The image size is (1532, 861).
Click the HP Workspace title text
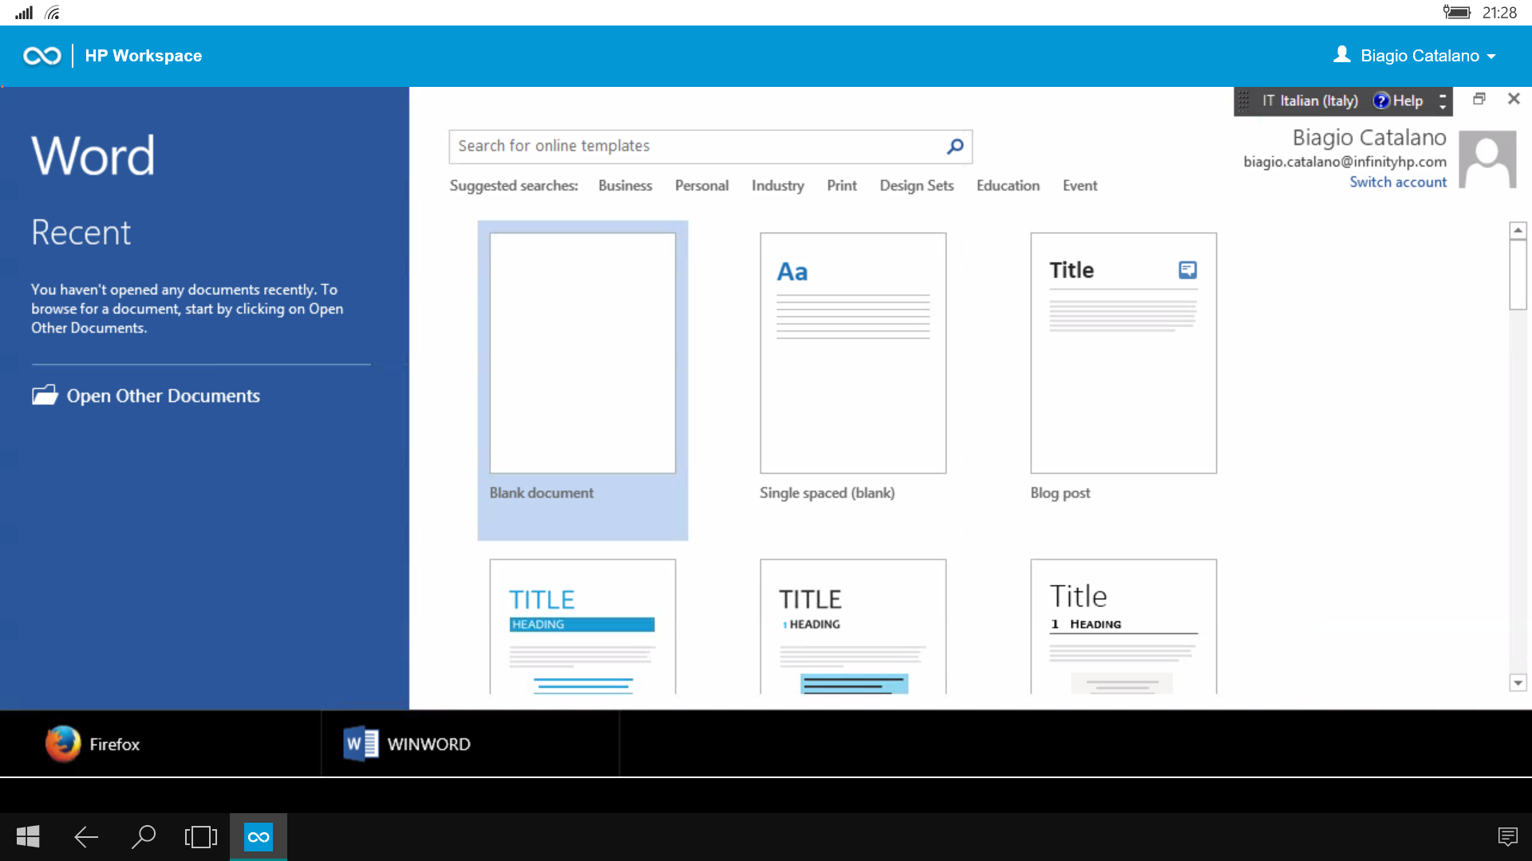pos(144,56)
